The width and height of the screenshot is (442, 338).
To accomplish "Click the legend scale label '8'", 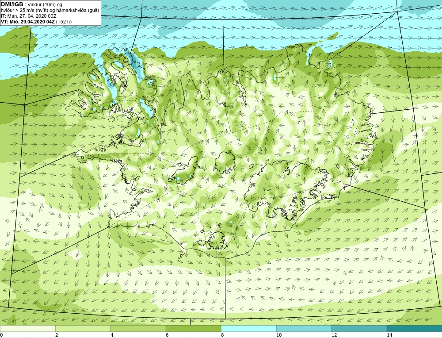I will pos(222,335).
